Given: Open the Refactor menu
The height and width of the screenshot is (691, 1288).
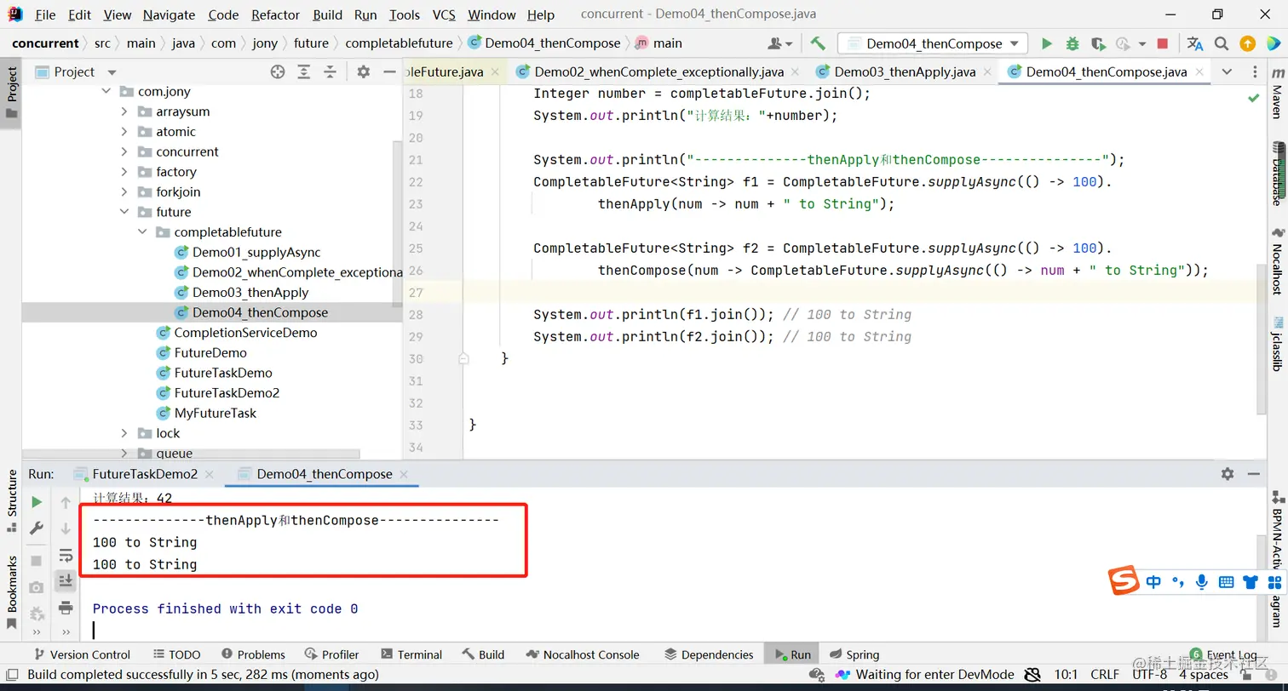Looking at the screenshot, I should [x=275, y=14].
